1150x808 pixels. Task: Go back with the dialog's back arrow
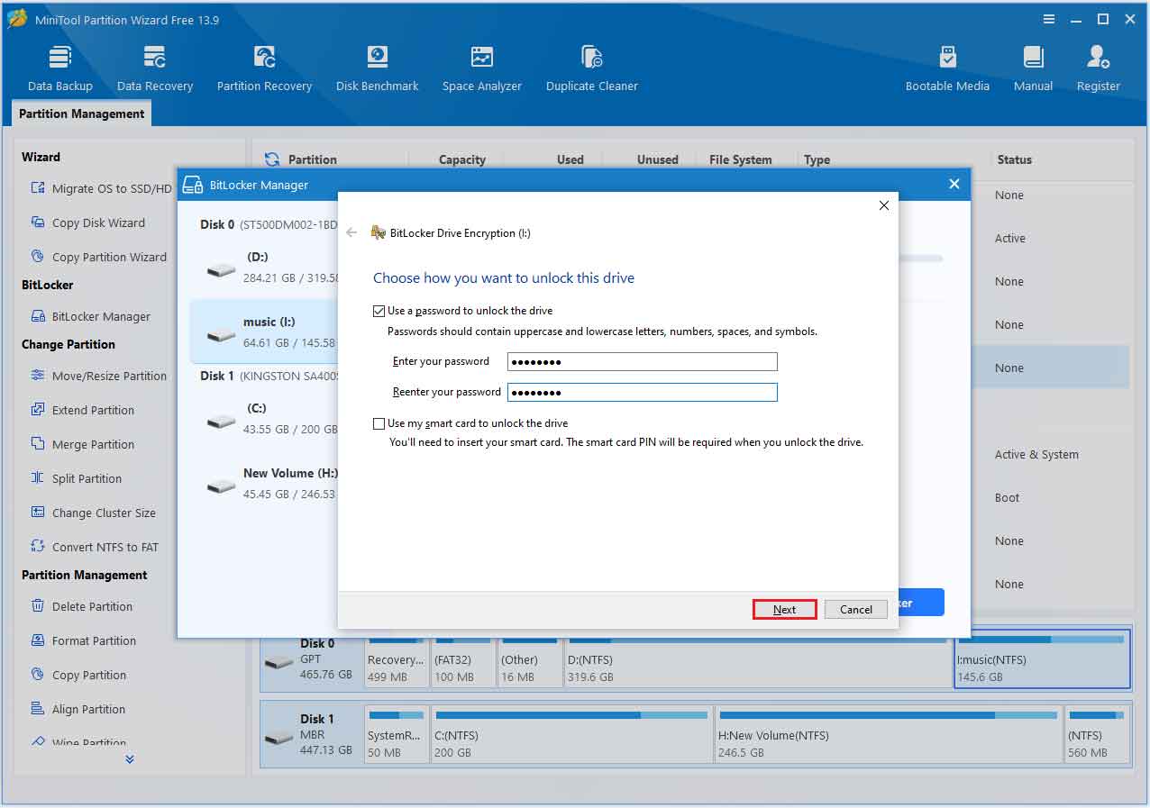tap(352, 232)
